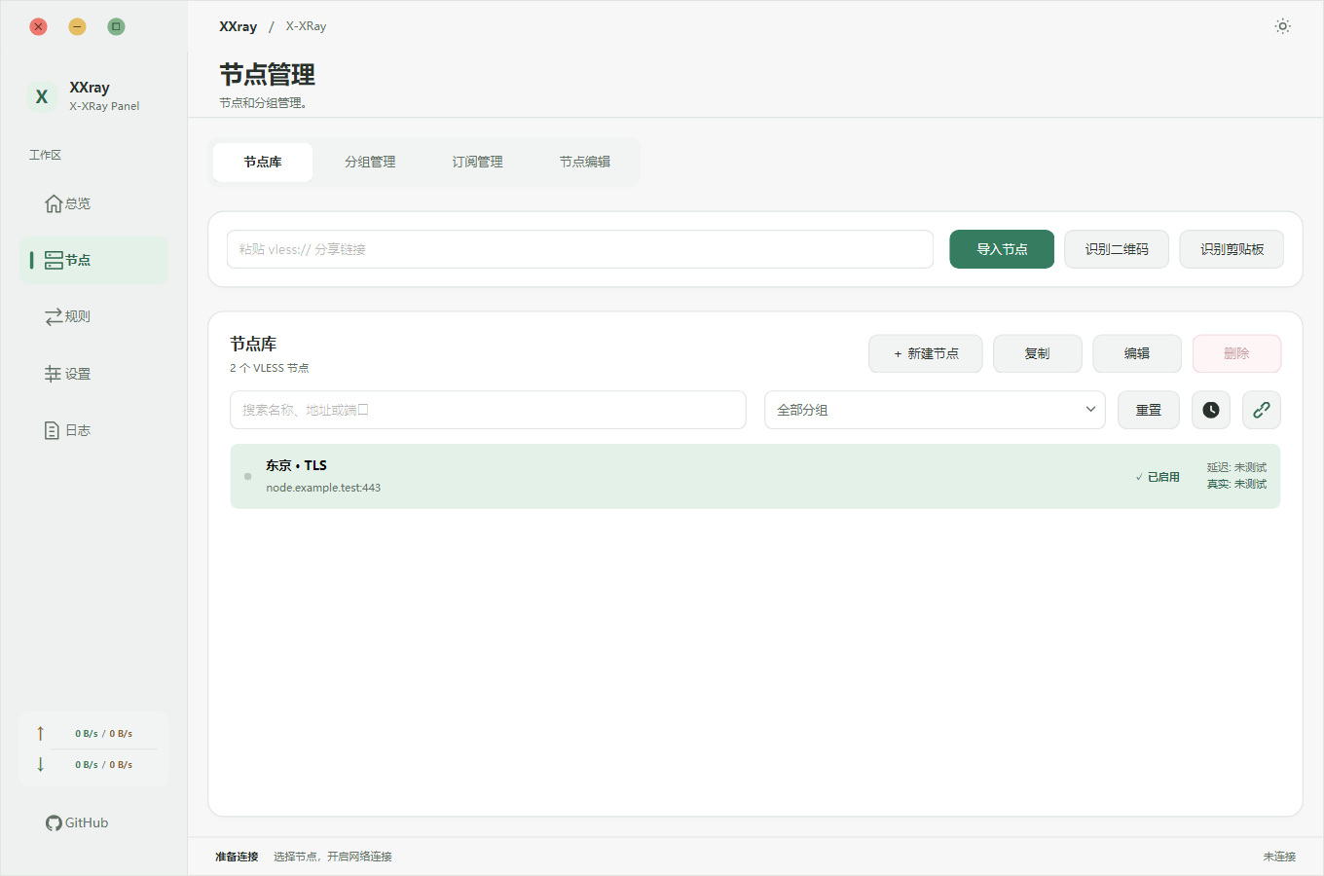Click the 准备连接 status bar label
Viewport: 1324px width, 876px height.
237,857
